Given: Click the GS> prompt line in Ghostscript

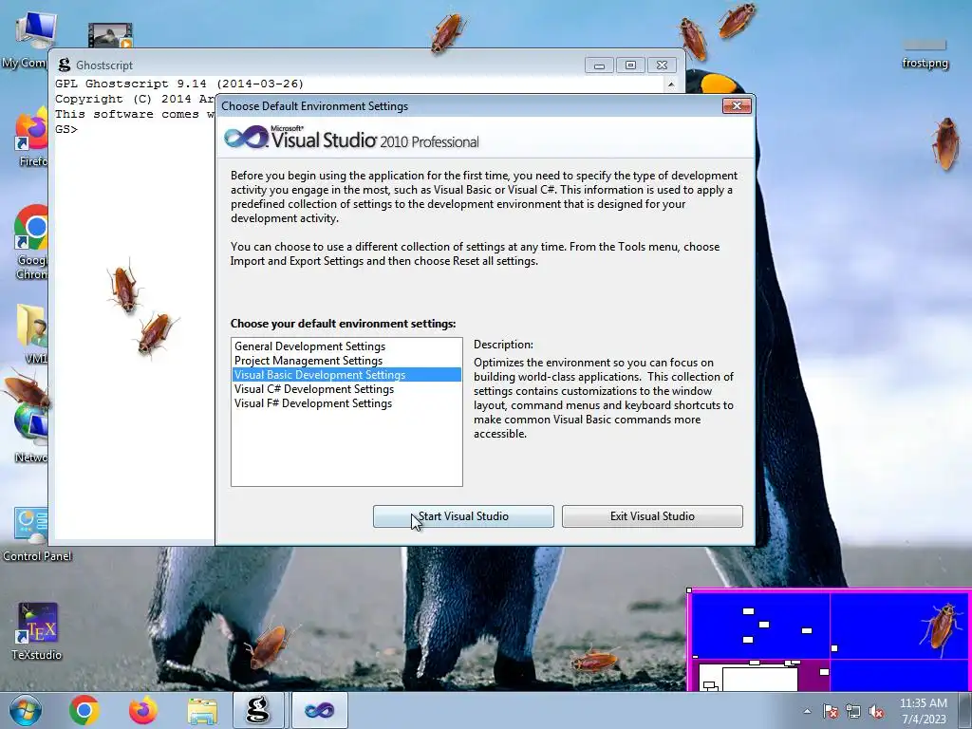Looking at the screenshot, I should tap(66, 129).
